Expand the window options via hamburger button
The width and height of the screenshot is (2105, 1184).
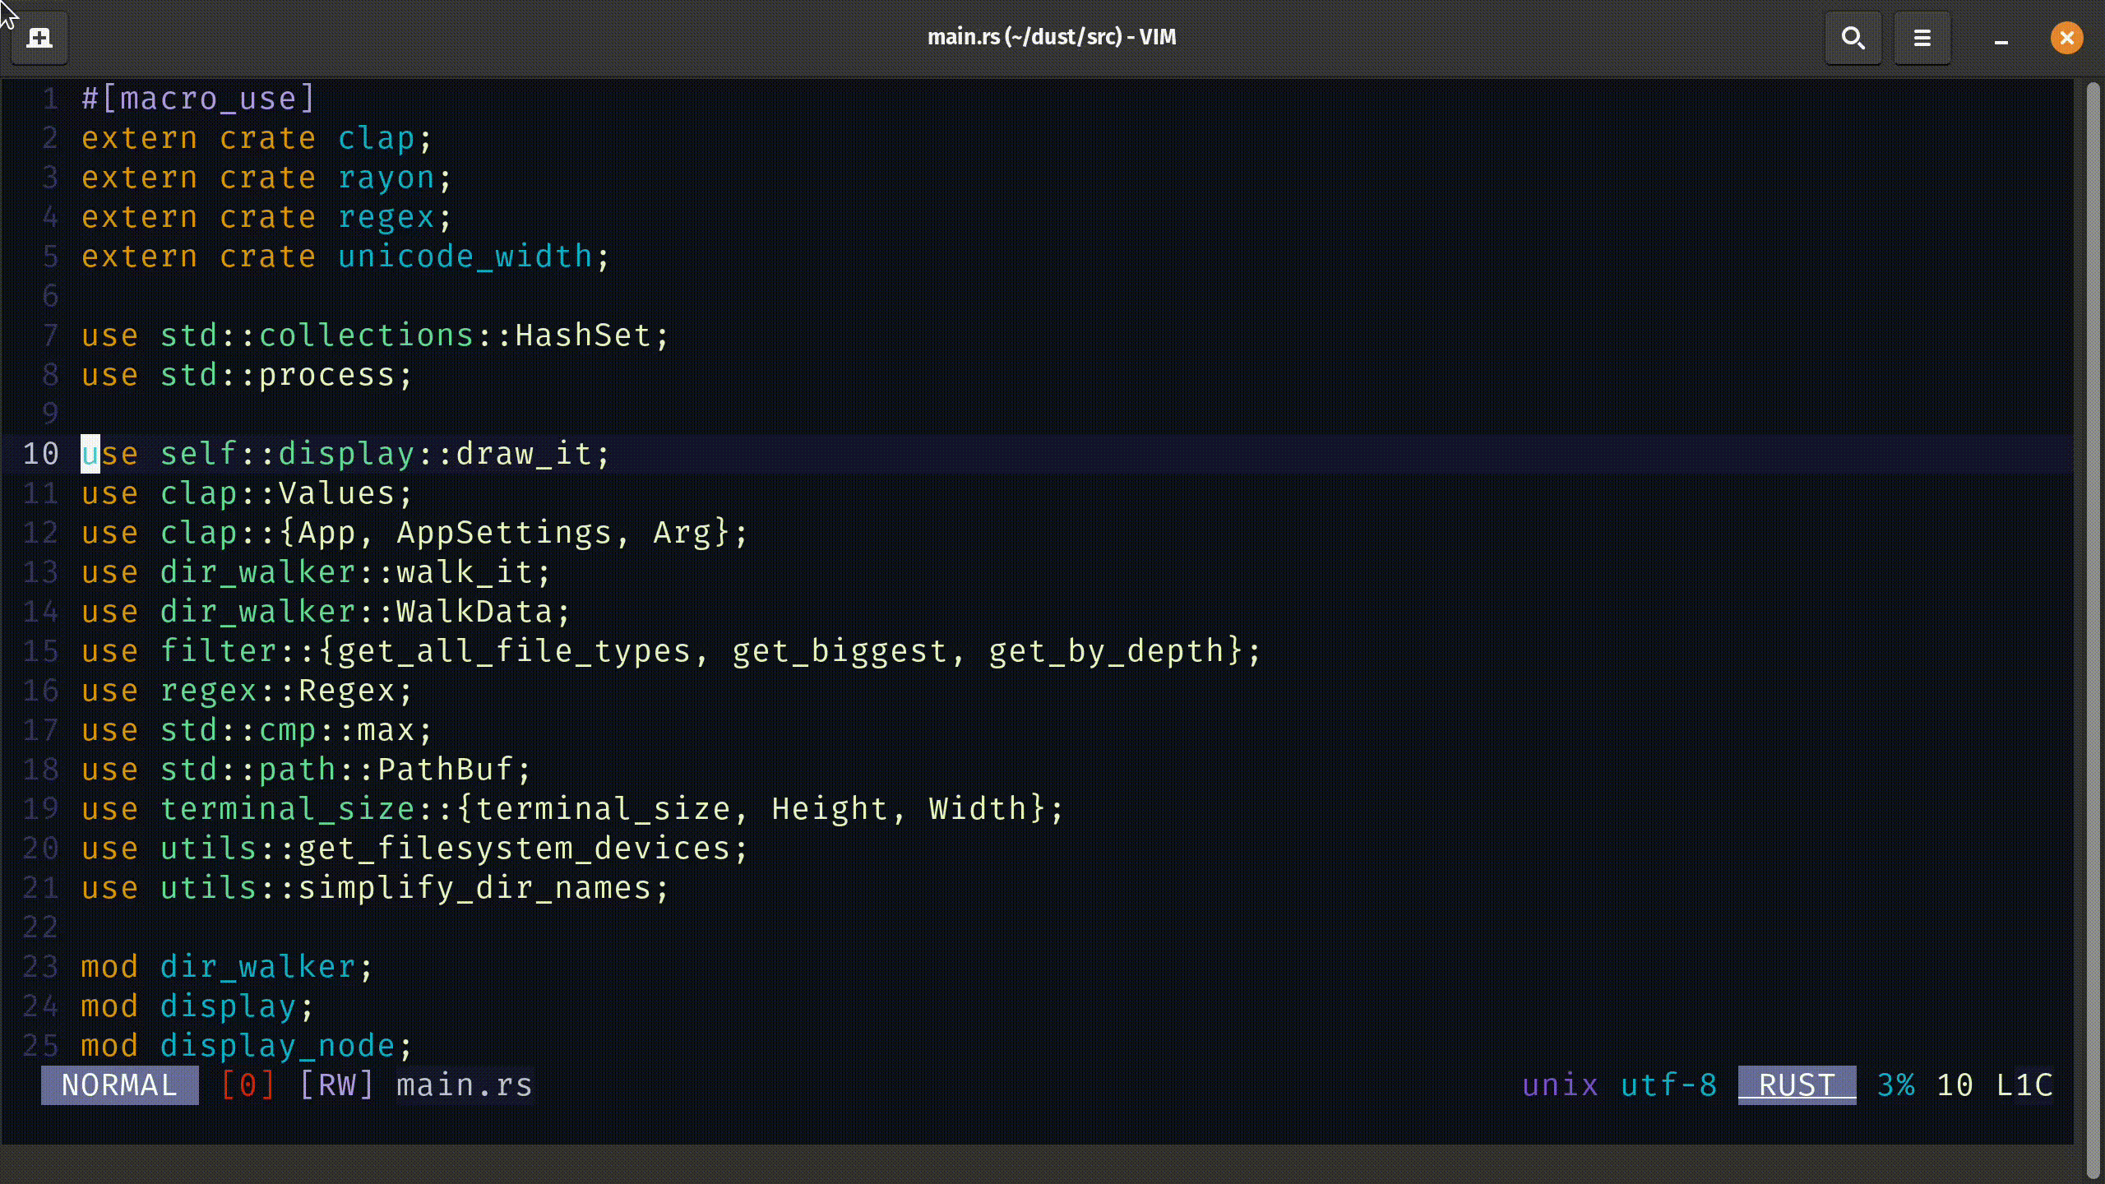tap(1922, 37)
